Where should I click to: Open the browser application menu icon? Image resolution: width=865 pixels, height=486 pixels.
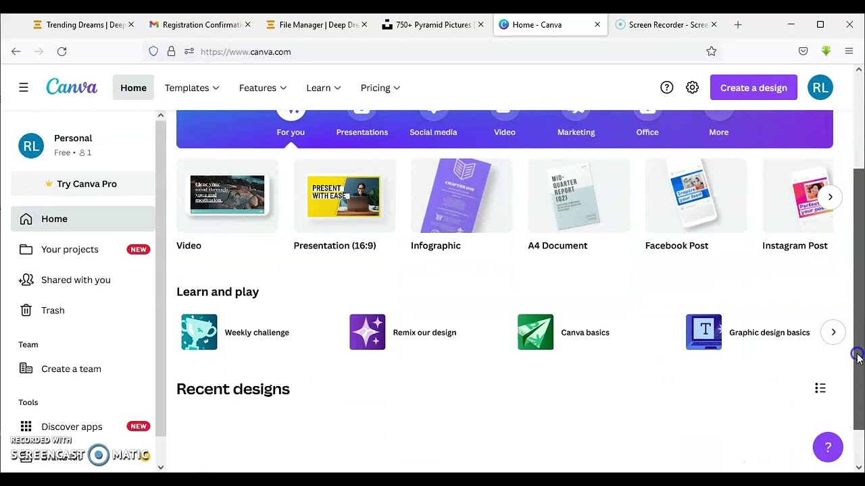point(849,51)
